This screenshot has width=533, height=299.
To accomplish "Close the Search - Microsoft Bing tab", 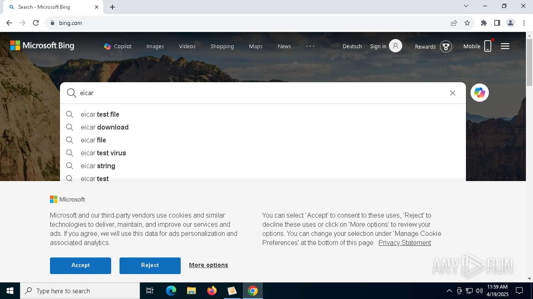I will (97, 7).
